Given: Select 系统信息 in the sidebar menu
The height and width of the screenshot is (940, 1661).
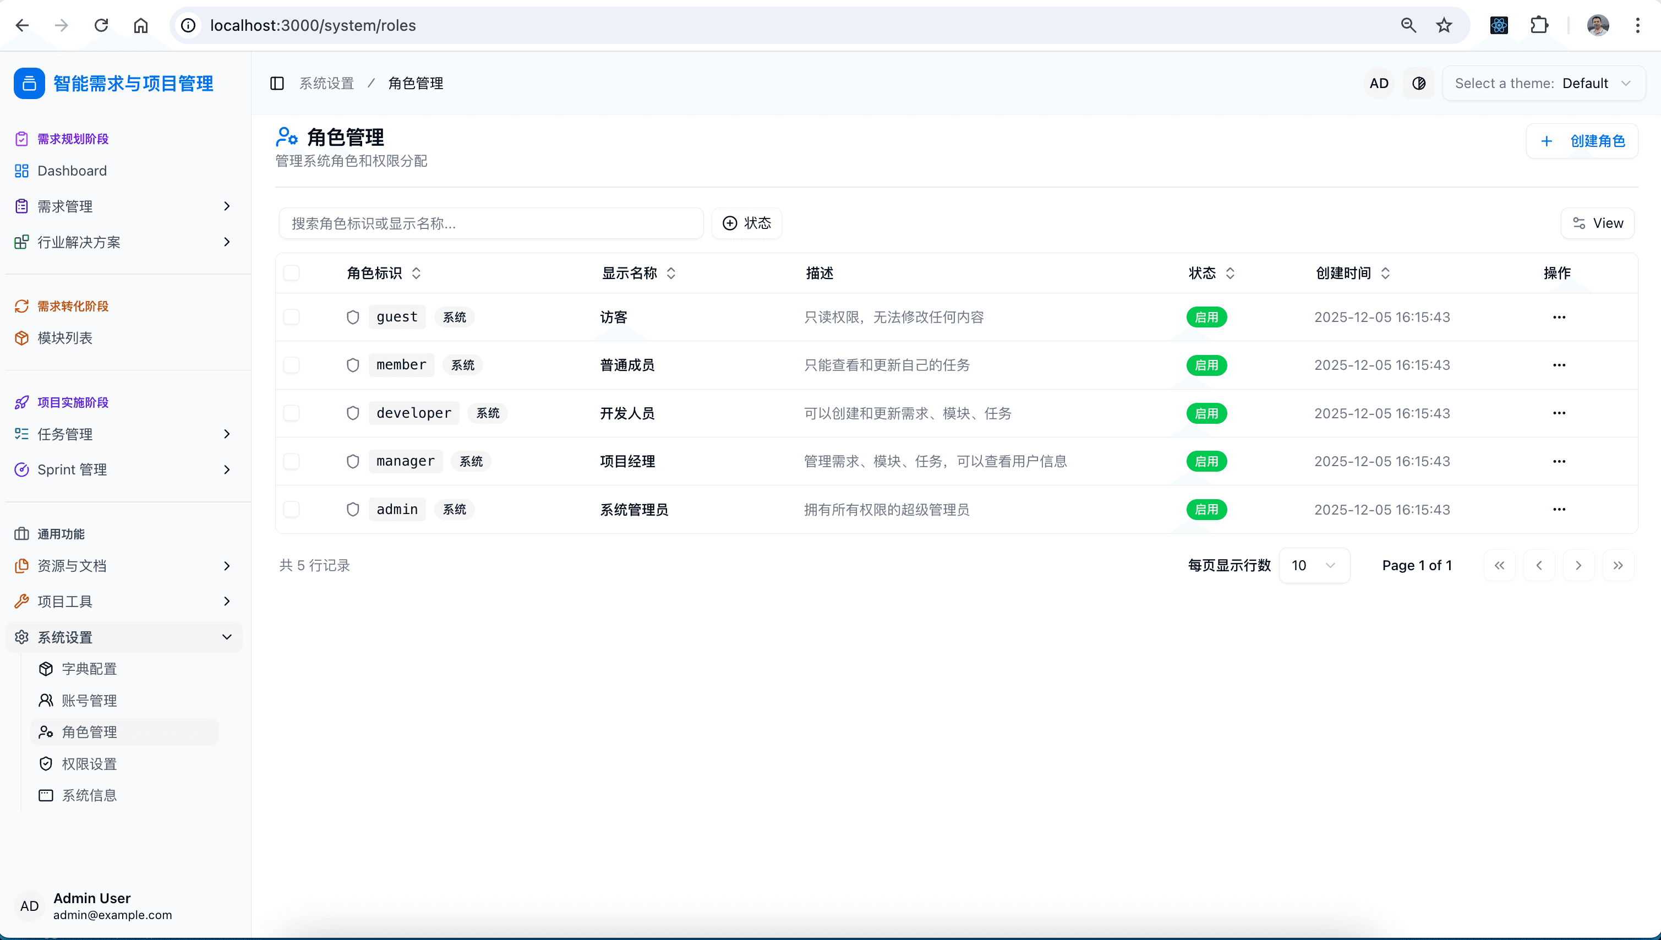Looking at the screenshot, I should coord(89,795).
